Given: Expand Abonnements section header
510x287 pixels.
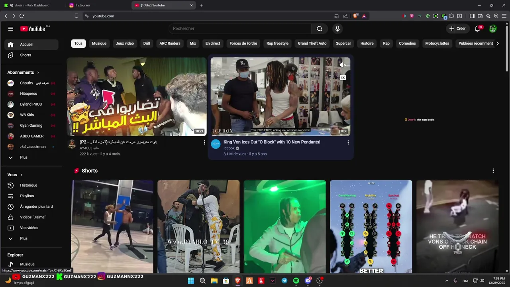Looking at the screenshot, I should (x=24, y=73).
